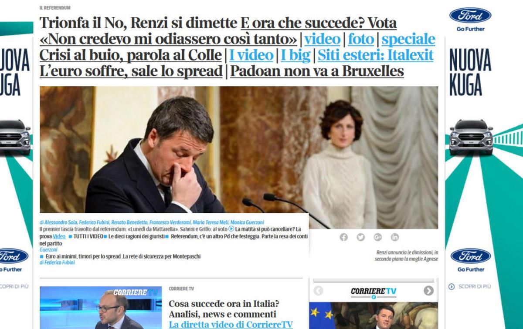Go to next CorriereTV carousel item
The width and height of the screenshot is (523, 329).
[x=428, y=291]
